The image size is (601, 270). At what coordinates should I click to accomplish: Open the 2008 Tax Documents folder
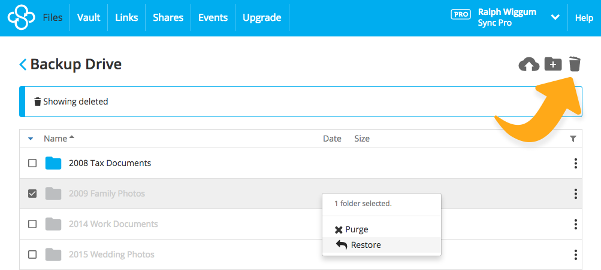tap(110, 163)
